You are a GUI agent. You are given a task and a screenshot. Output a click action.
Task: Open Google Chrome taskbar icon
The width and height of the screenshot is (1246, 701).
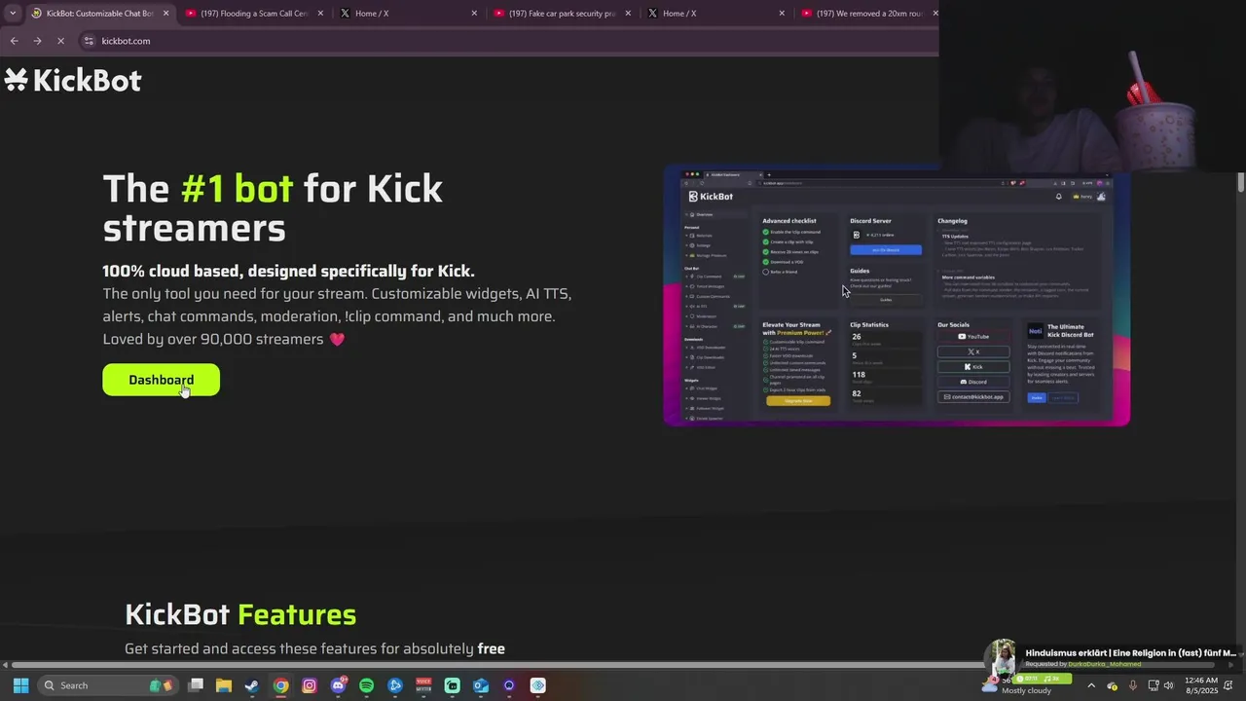coord(280,685)
